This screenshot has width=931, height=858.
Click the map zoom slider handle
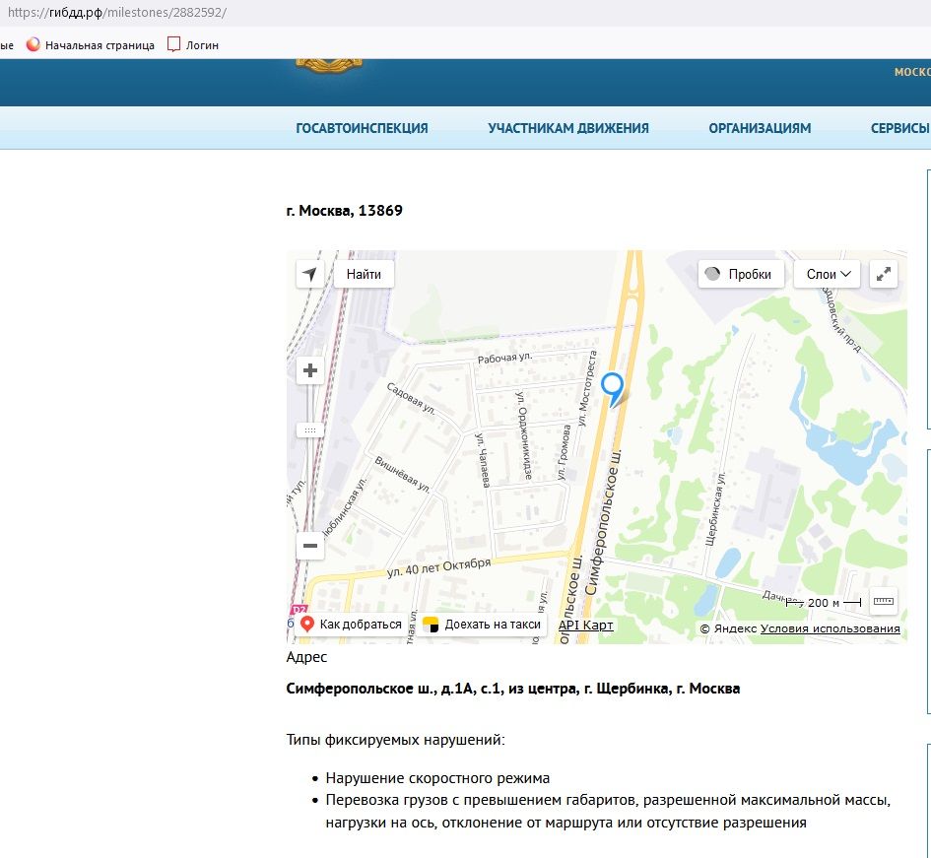pos(310,430)
